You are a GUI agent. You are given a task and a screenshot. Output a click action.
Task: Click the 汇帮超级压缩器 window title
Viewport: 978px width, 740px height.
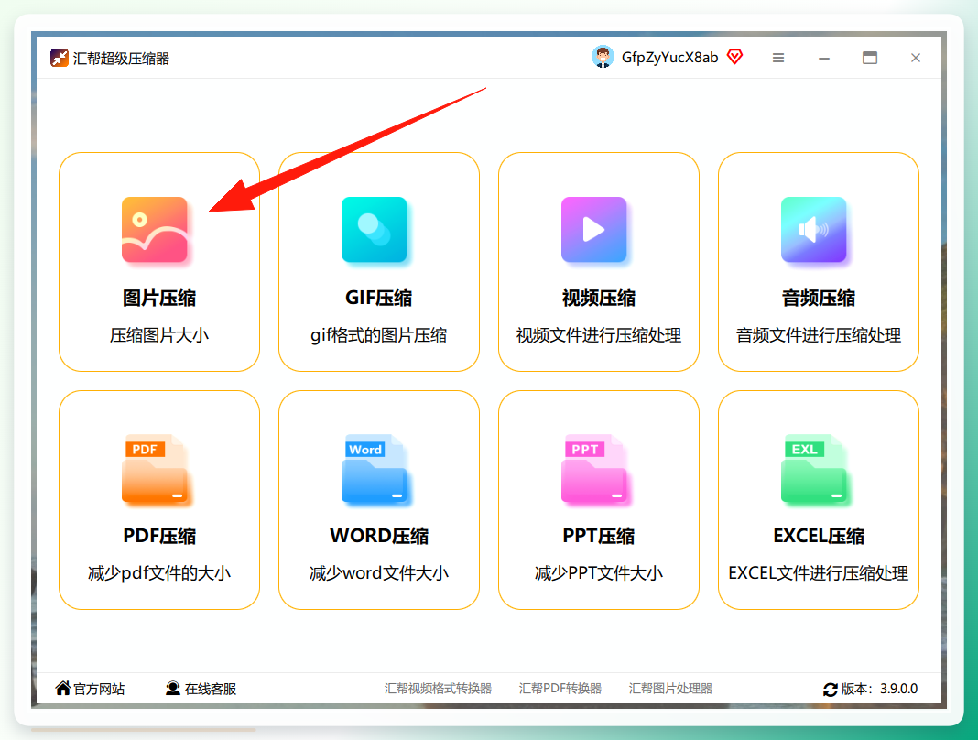pyautogui.click(x=121, y=59)
